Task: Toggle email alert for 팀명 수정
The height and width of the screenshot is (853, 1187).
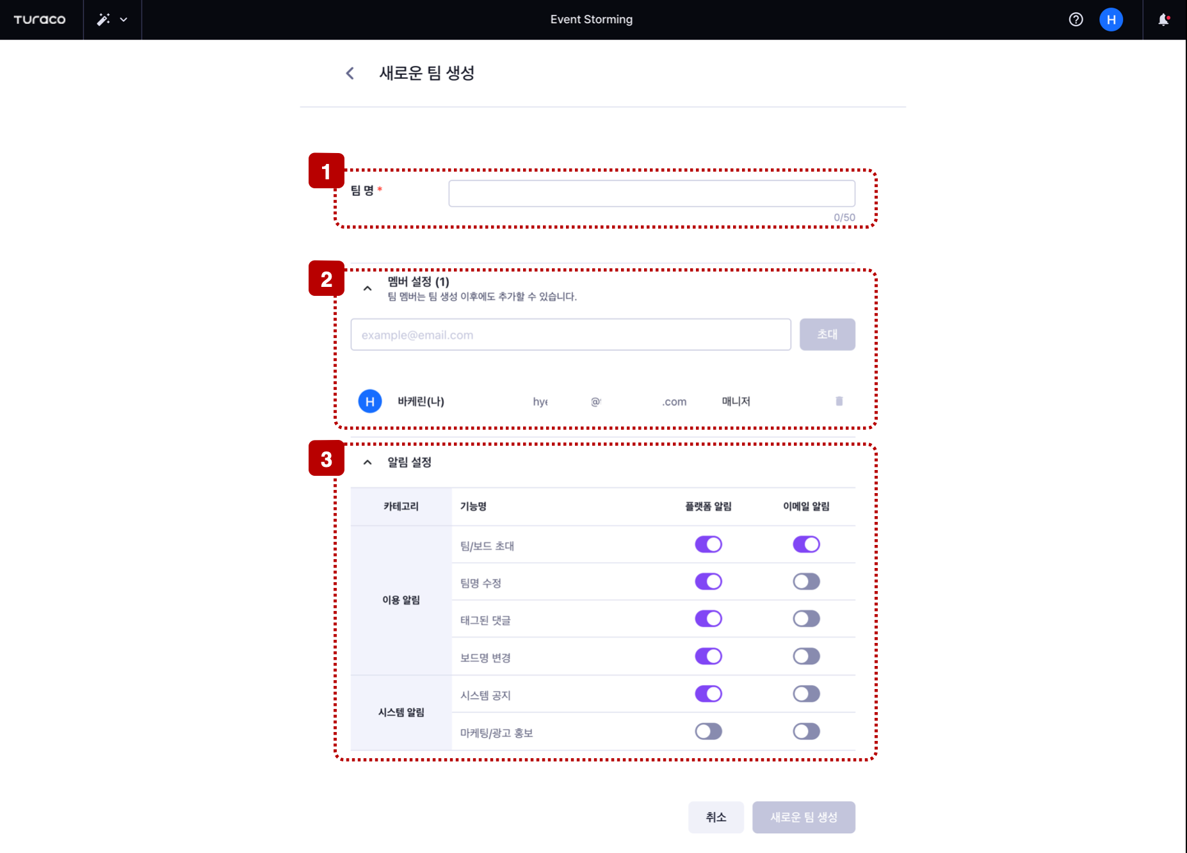Action: click(806, 581)
